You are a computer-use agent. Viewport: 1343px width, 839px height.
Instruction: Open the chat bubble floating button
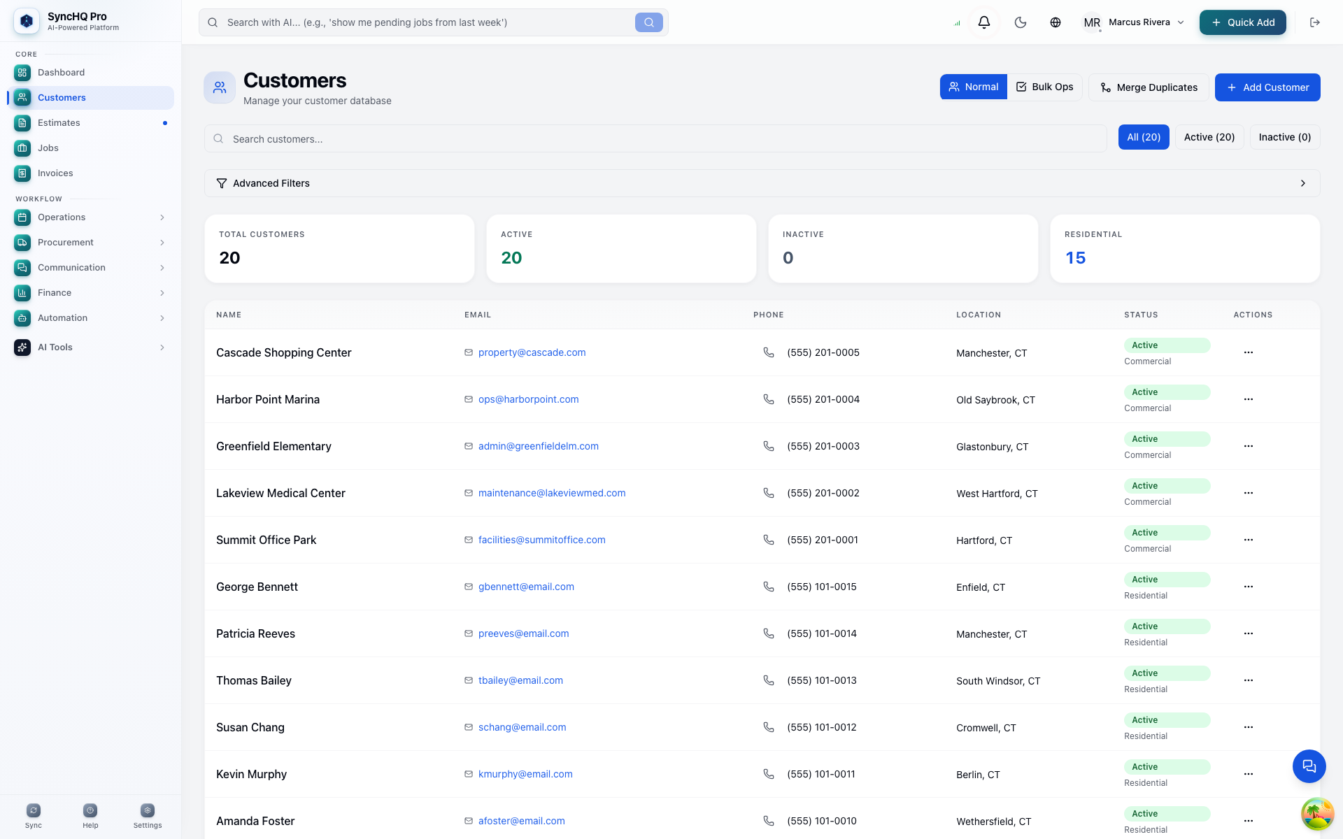(x=1309, y=766)
